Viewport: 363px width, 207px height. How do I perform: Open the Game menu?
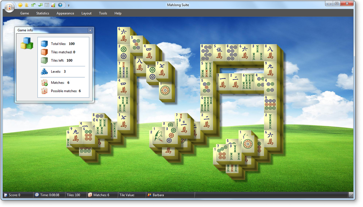point(24,13)
